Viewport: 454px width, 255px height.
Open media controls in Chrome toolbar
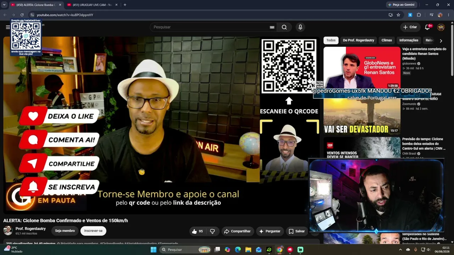point(431,15)
